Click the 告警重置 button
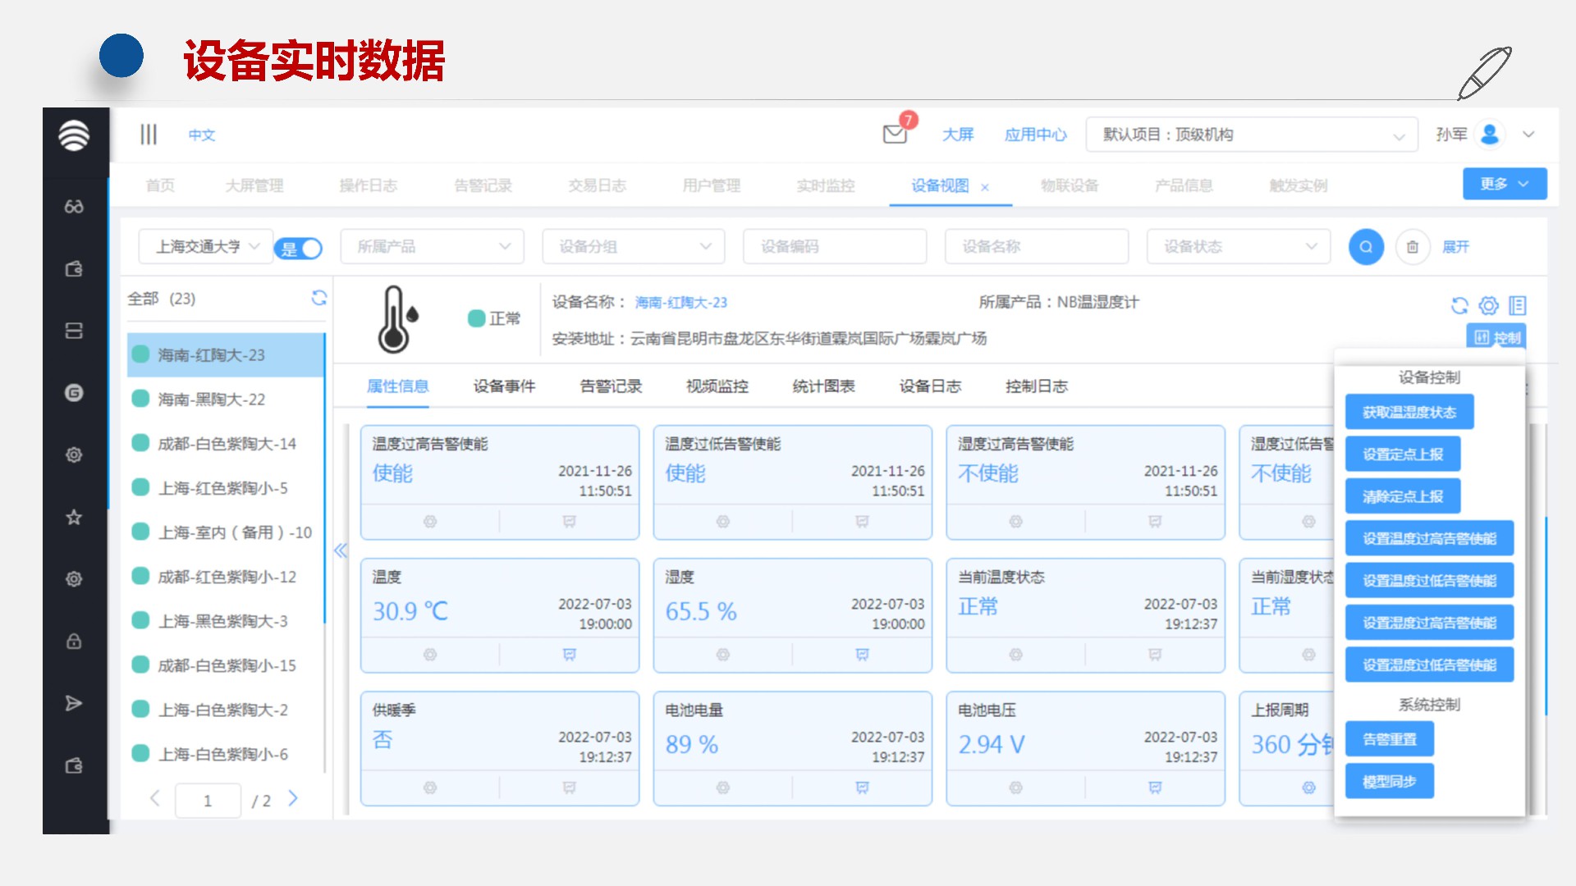Screen dimensions: 1576x886 (x=1389, y=739)
